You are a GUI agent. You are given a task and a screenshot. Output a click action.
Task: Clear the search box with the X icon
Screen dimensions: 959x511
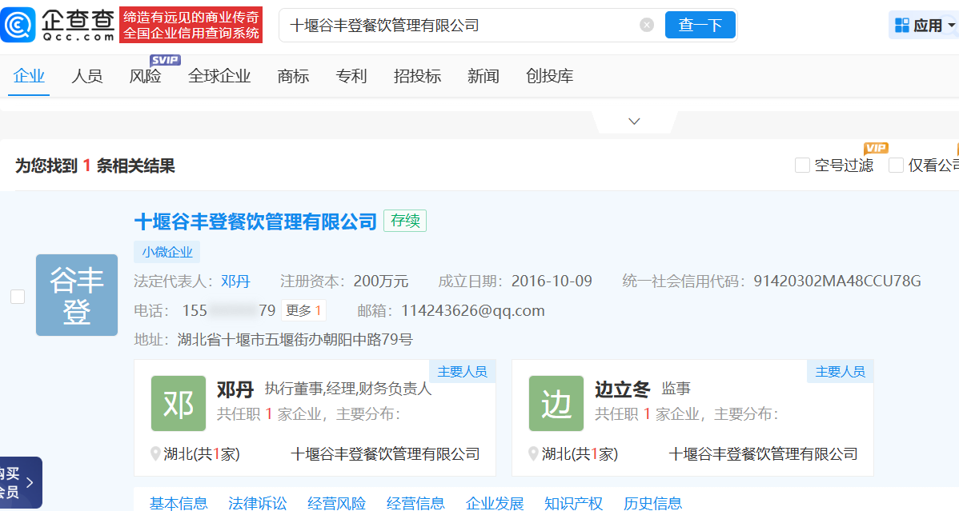coord(647,25)
